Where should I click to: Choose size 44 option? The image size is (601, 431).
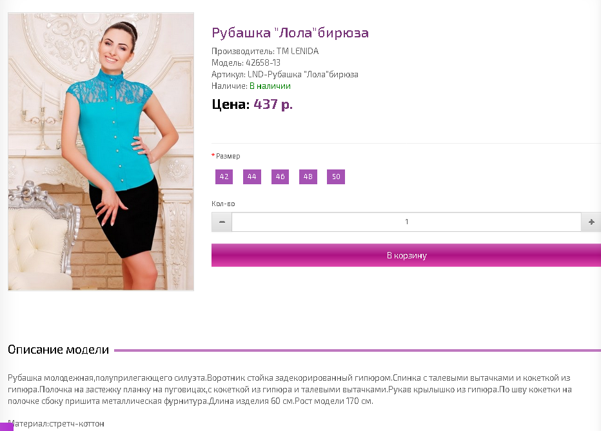(252, 177)
